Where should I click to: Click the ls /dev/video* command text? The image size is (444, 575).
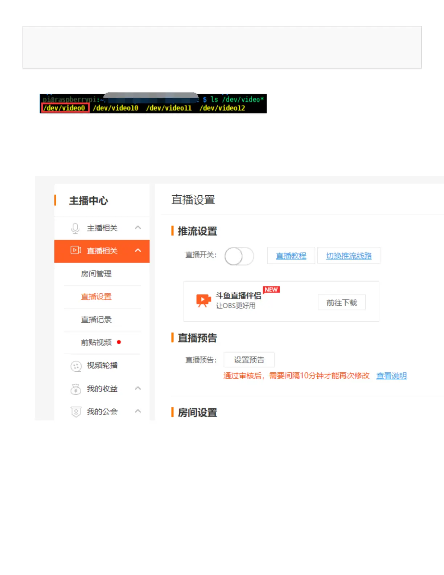[237, 99]
